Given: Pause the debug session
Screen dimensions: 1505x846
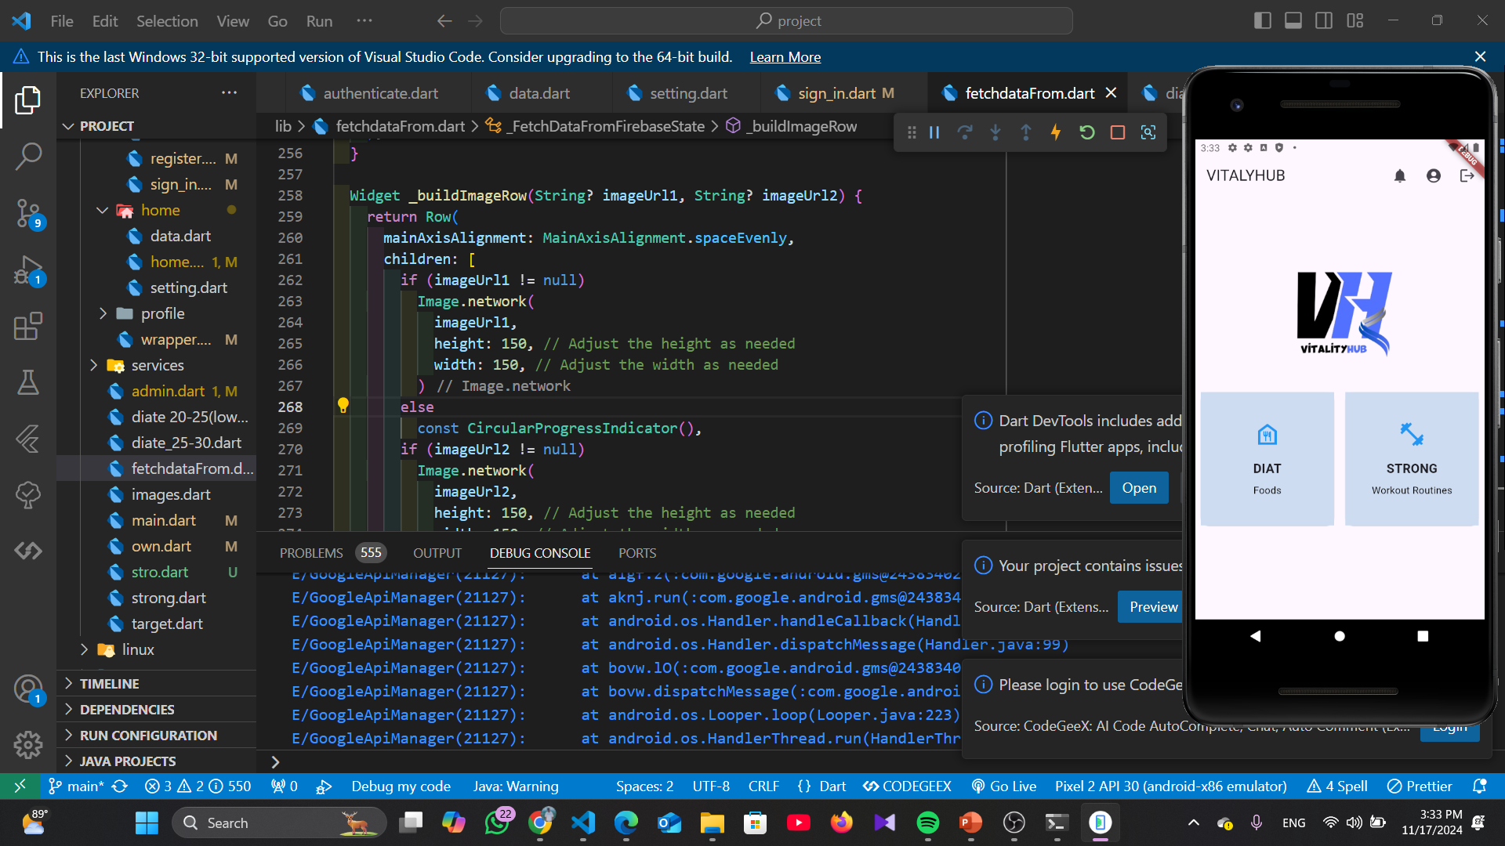Looking at the screenshot, I should click(x=934, y=132).
